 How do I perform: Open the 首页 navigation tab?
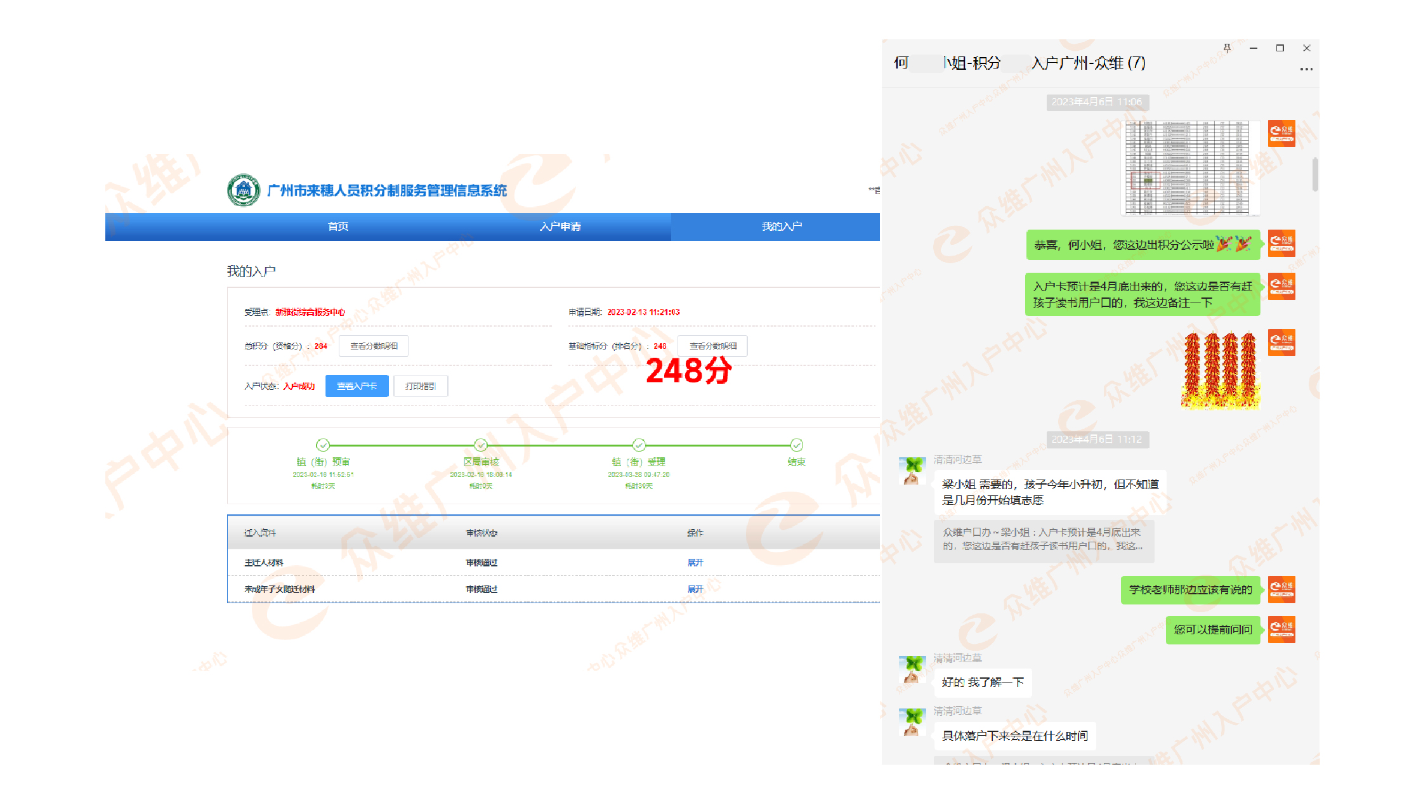338,226
